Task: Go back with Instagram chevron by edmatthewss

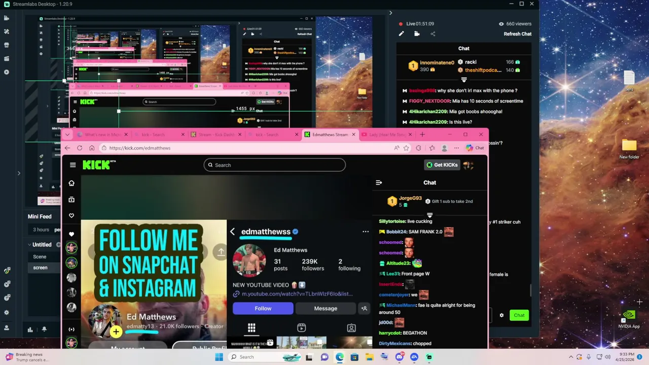Action: pos(232,232)
